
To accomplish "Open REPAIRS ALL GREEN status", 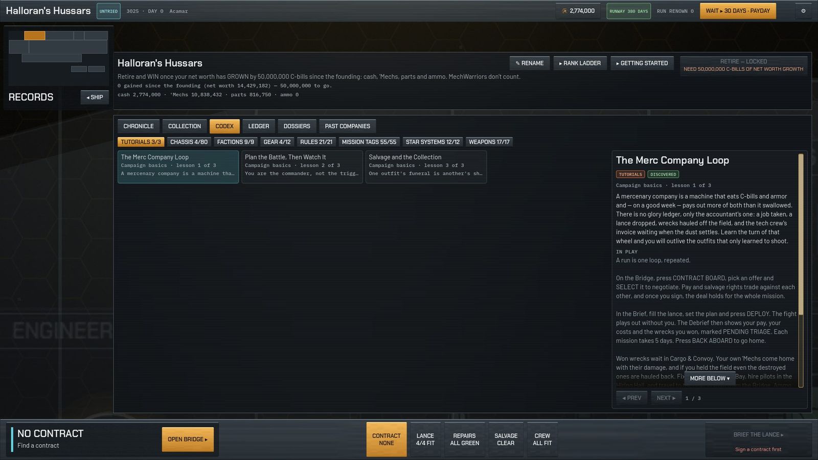I will [x=465, y=440].
